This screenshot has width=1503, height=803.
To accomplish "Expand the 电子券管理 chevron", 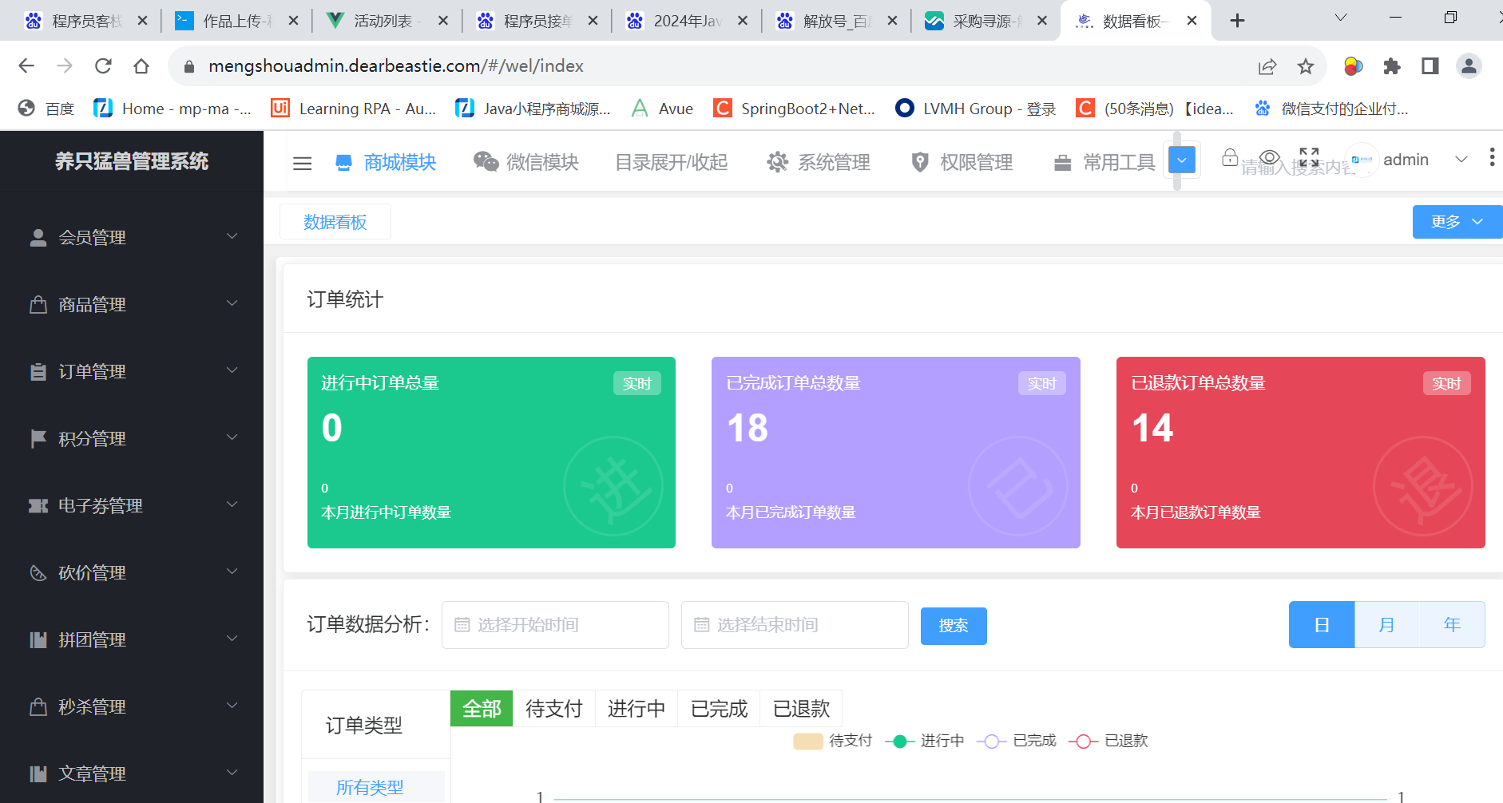I will [232, 504].
